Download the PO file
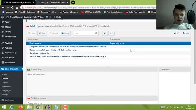Image resolution: width=196 pixels, height=110 pixels. [x=176, y=33]
